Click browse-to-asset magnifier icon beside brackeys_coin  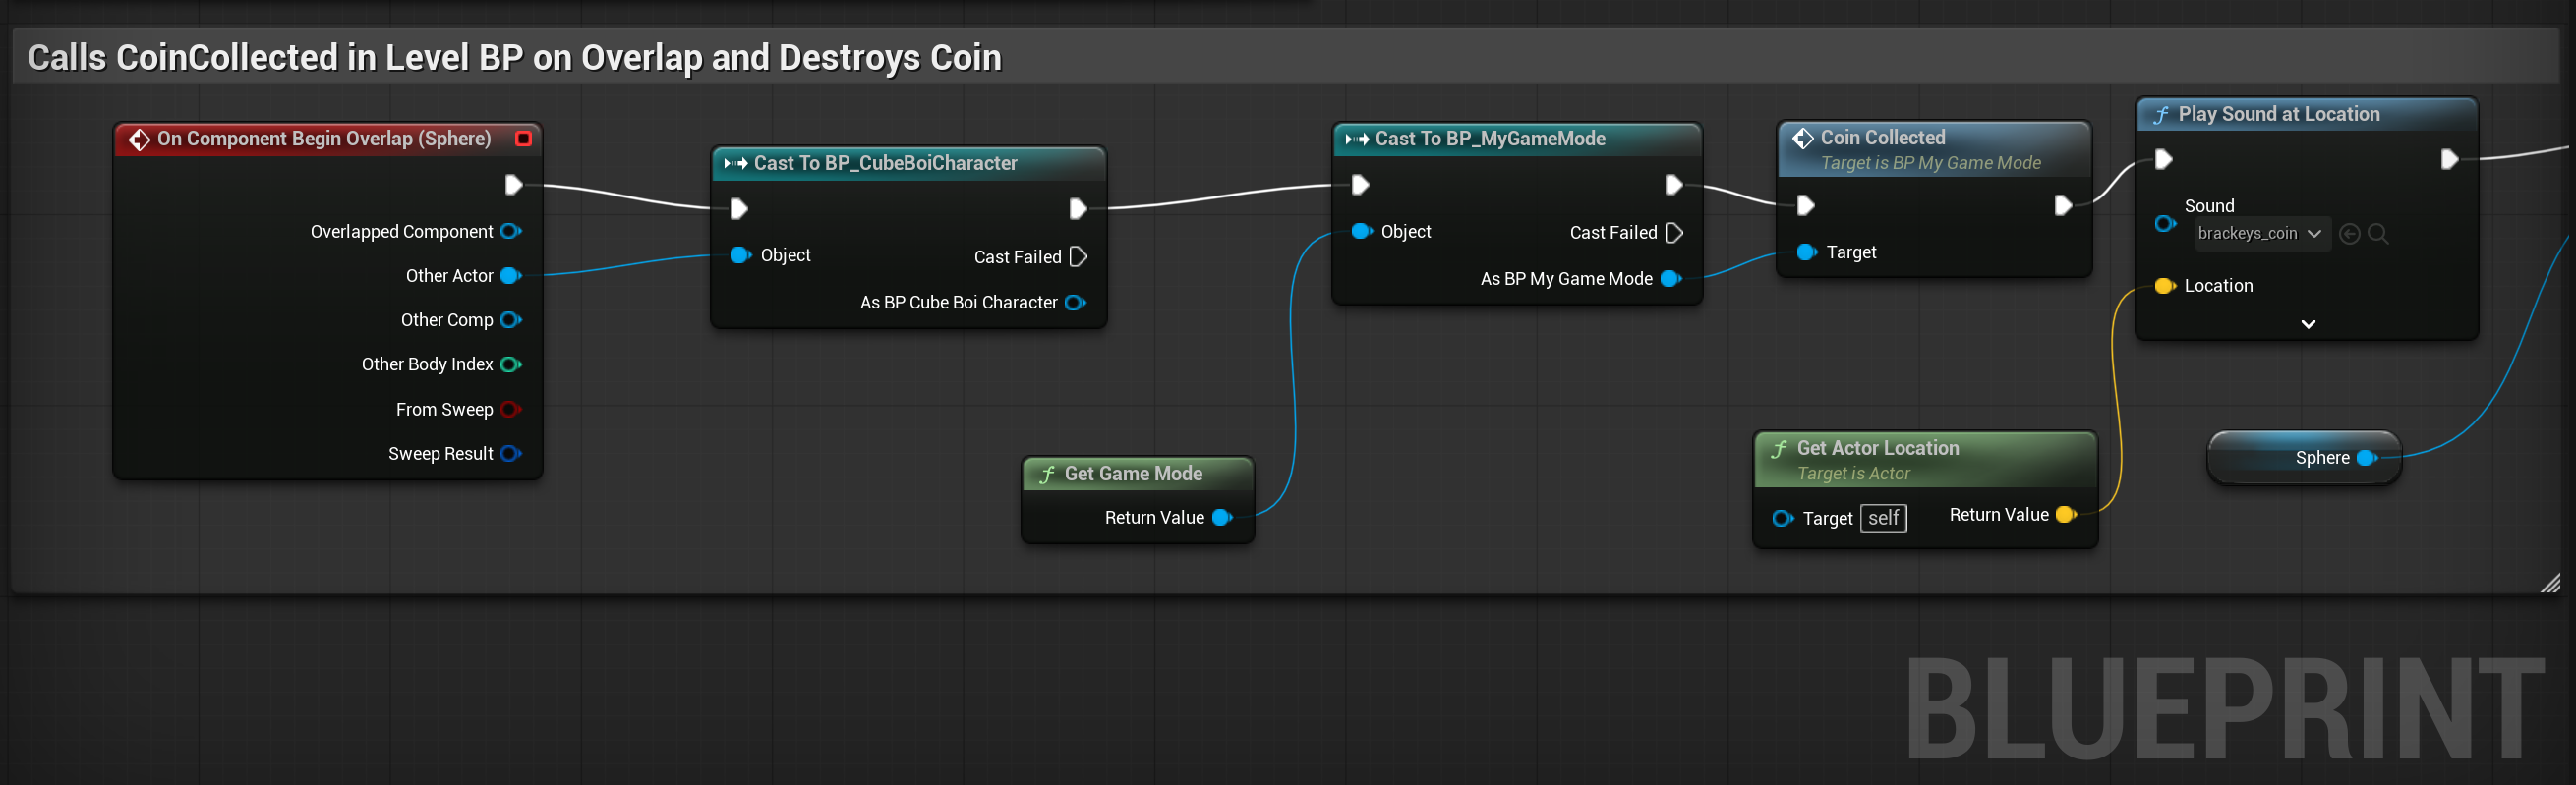(2378, 234)
